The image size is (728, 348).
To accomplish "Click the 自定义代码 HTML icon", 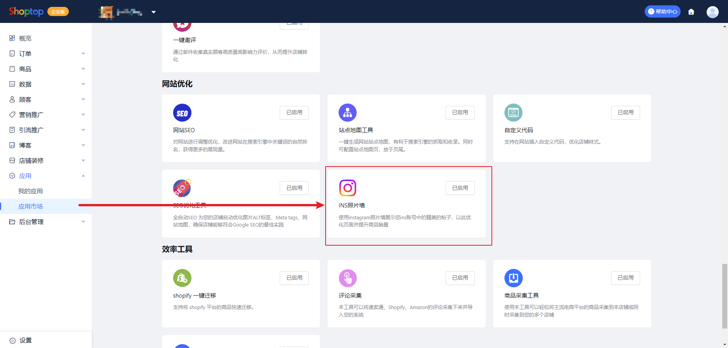I will pos(513,113).
